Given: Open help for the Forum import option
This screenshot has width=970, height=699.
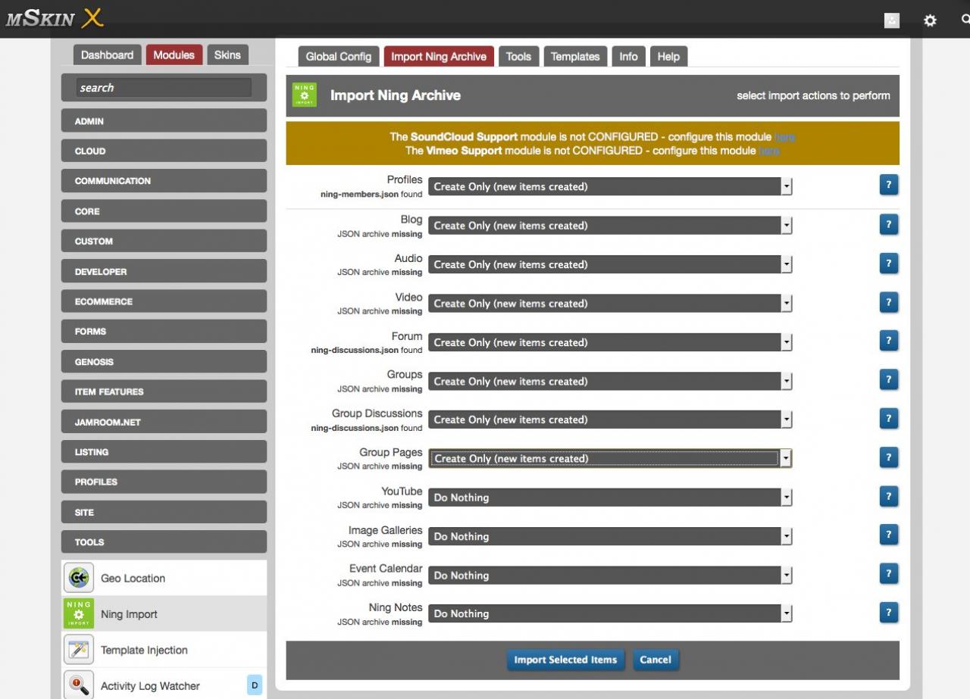Looking at the screenshot, I should [x=888, y=341].
